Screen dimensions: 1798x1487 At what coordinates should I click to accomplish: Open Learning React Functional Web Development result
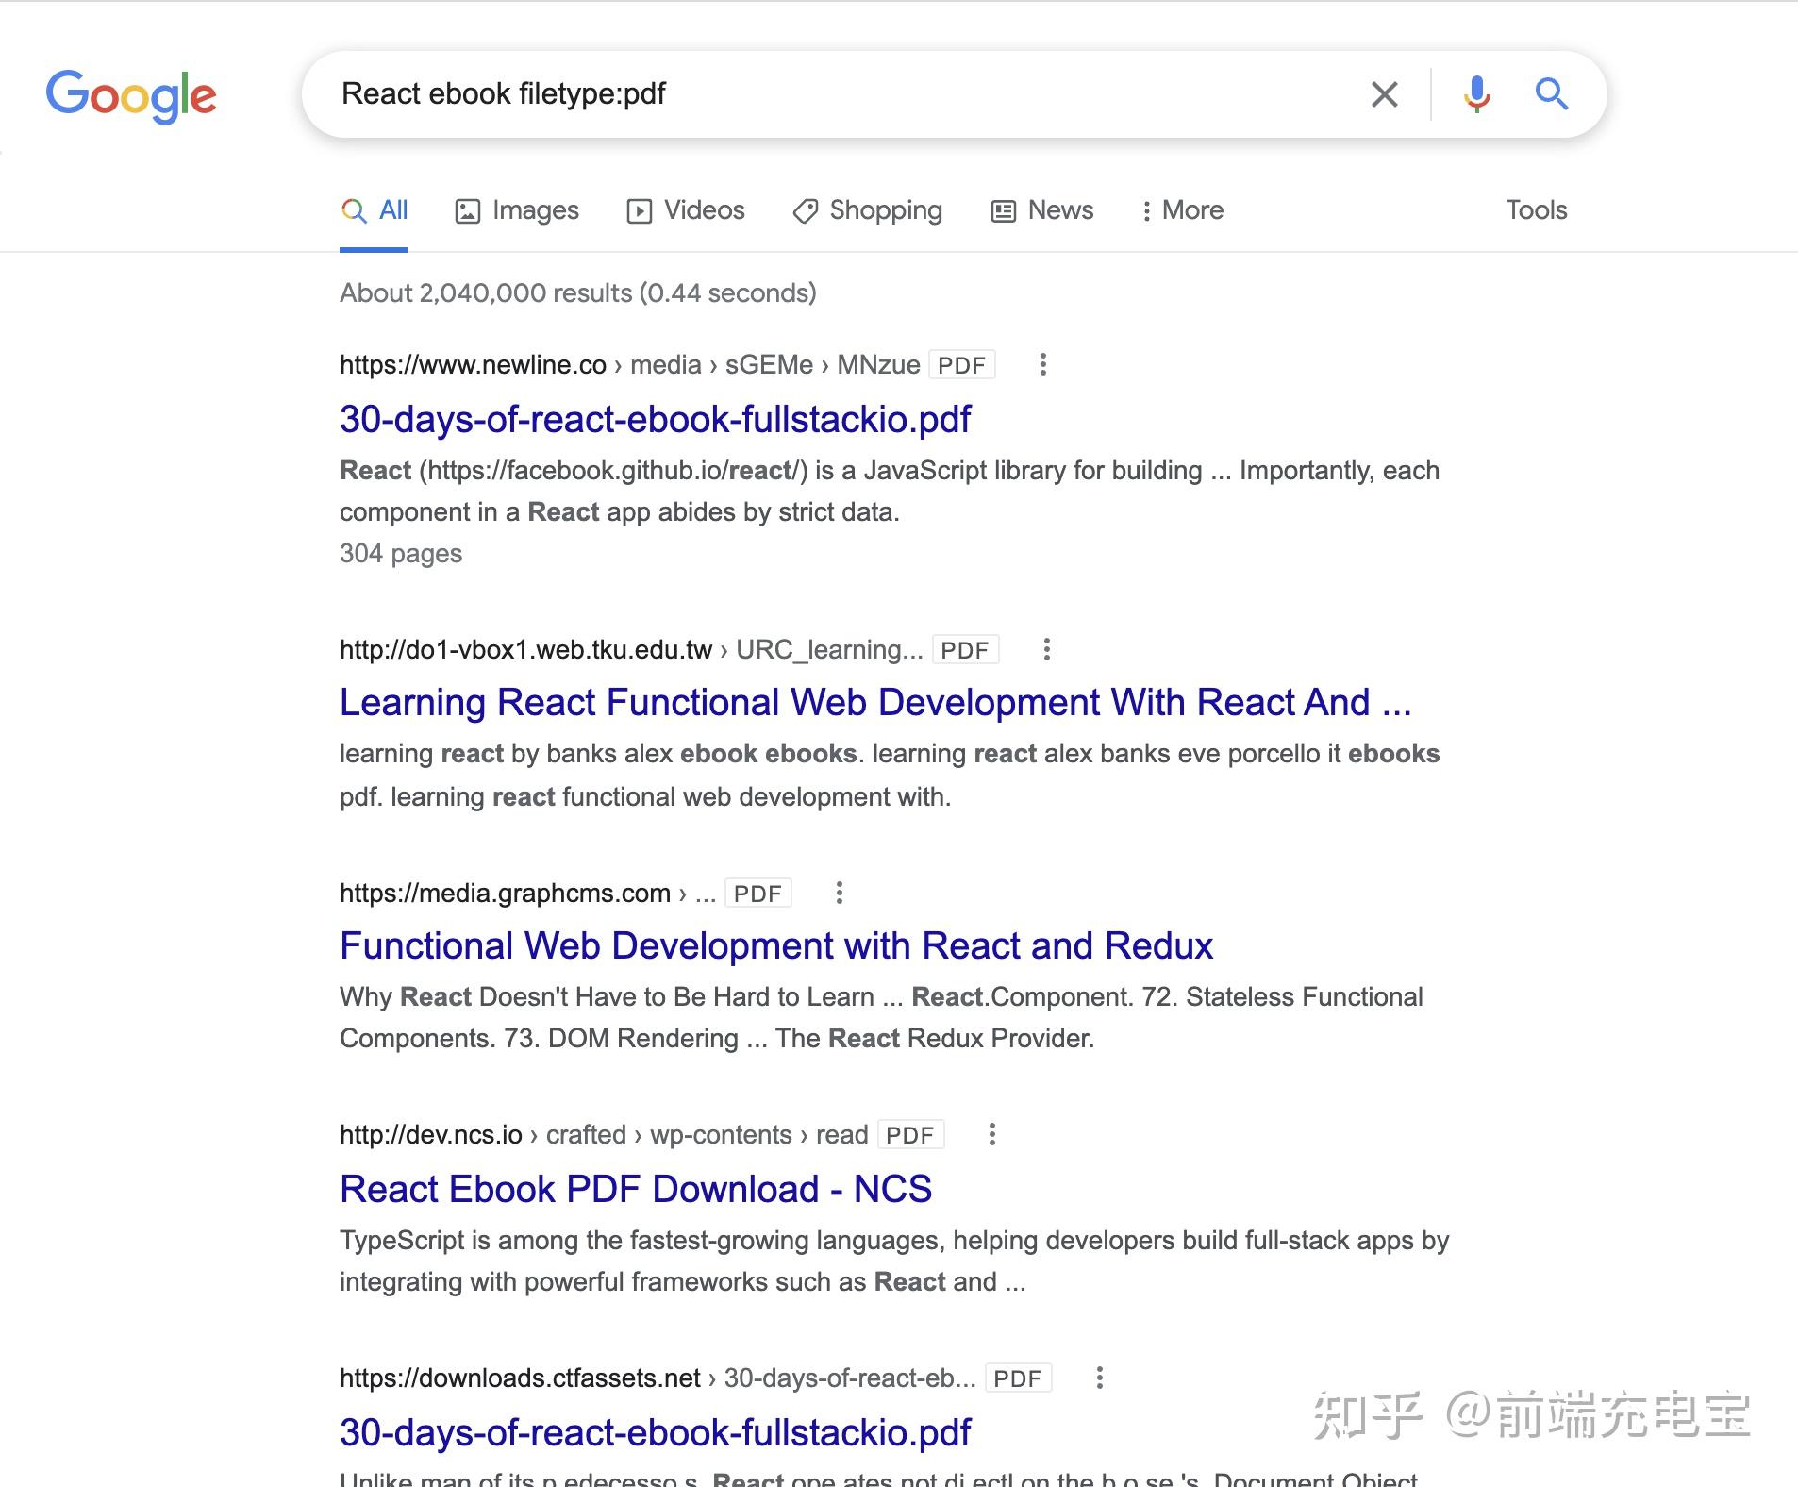click(x=875, y=702)
